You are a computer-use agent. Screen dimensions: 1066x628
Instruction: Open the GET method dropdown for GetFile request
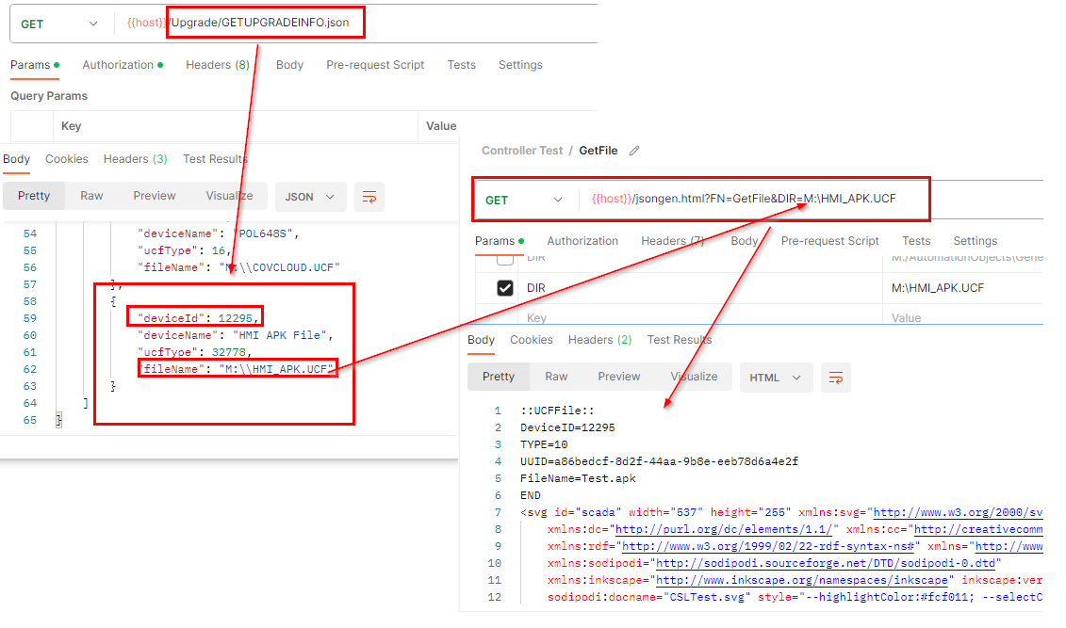[523, 200]
